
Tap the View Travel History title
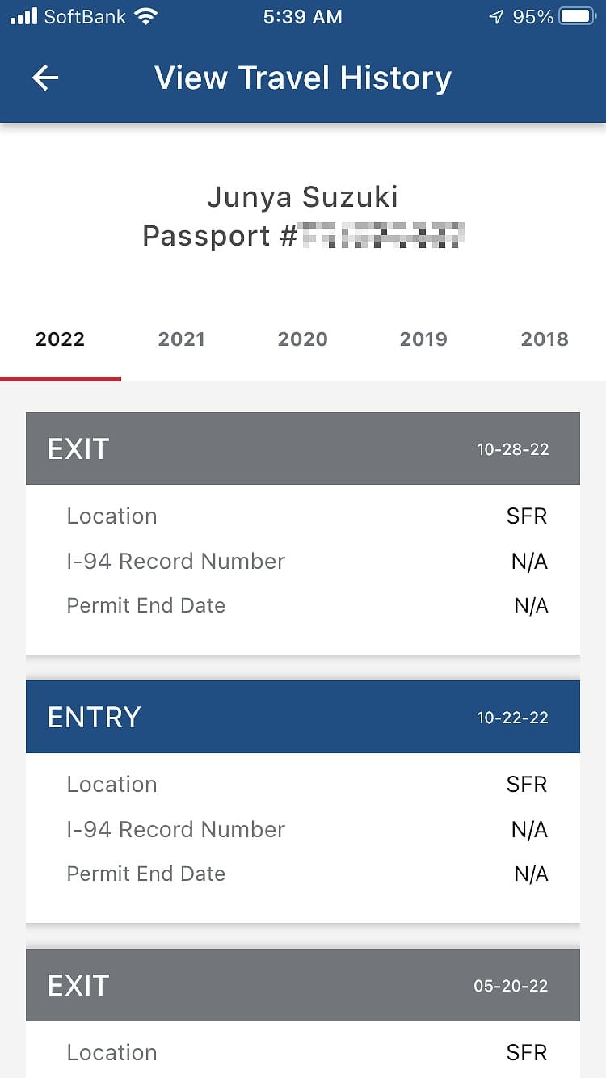tap(303, 78)
